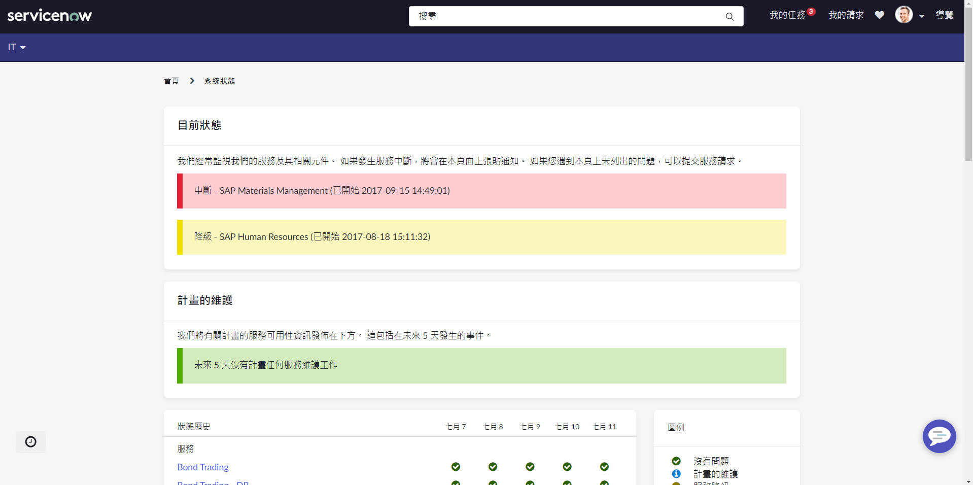Click the 七月 11 column header

(604, 427)
